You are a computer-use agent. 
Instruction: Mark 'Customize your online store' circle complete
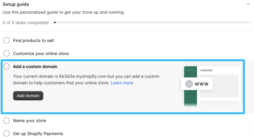tap(7, 53)
